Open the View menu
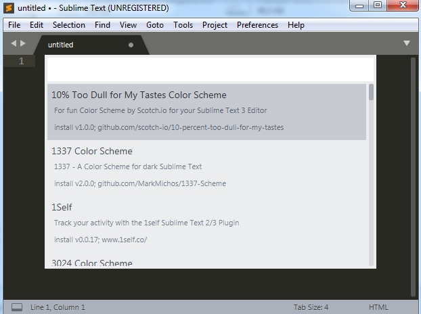The height and width of the screenshot is (314, 421). pyautogui.click(x=128, y=25)
